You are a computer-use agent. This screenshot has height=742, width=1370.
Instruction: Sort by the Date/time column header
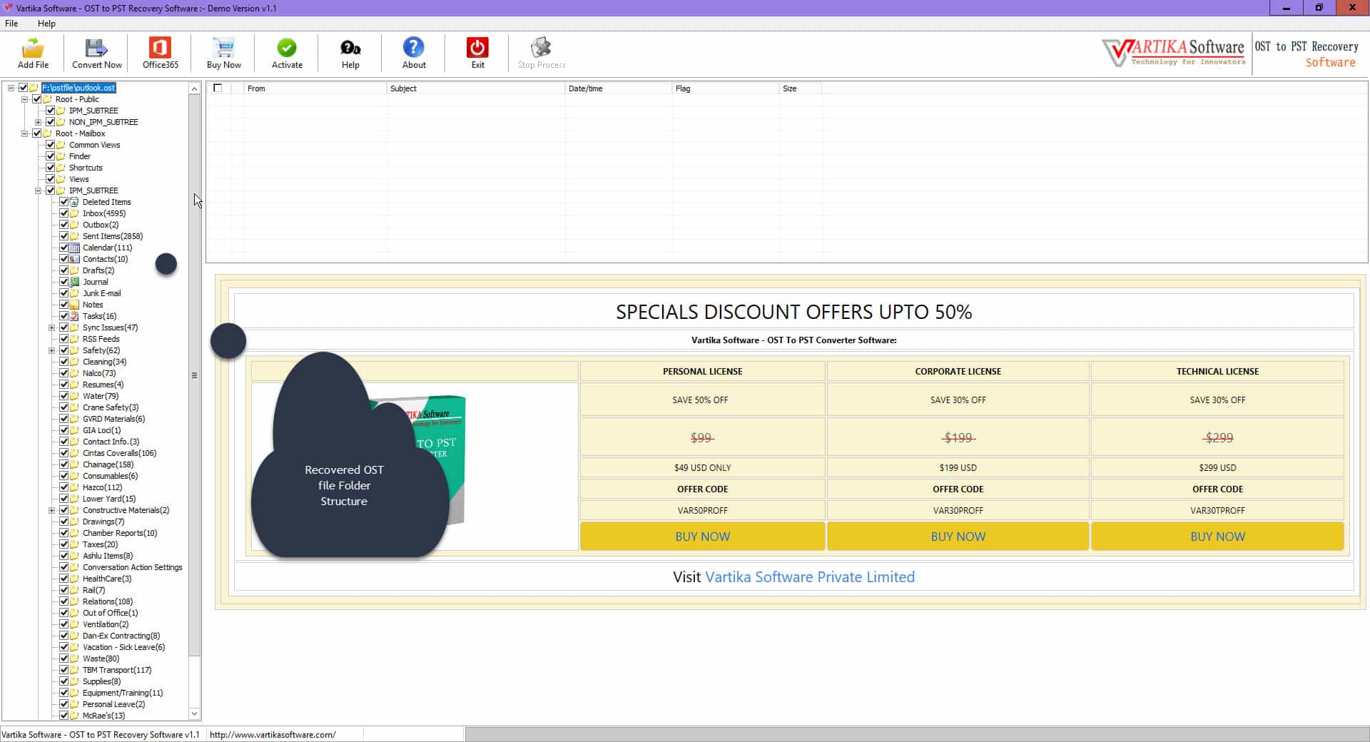coord(618,88)
